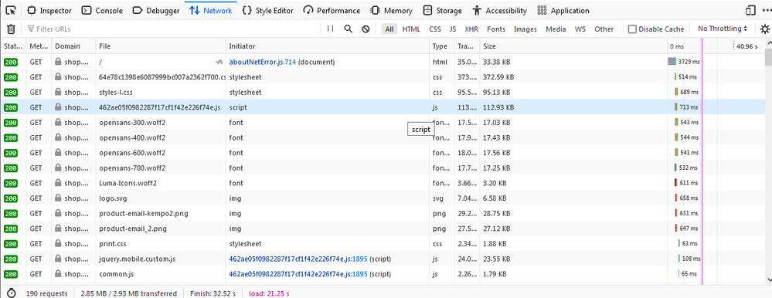772x298 pixels.
Task: Enable the Disable Cache checkbox
Action: click(632, 29)
